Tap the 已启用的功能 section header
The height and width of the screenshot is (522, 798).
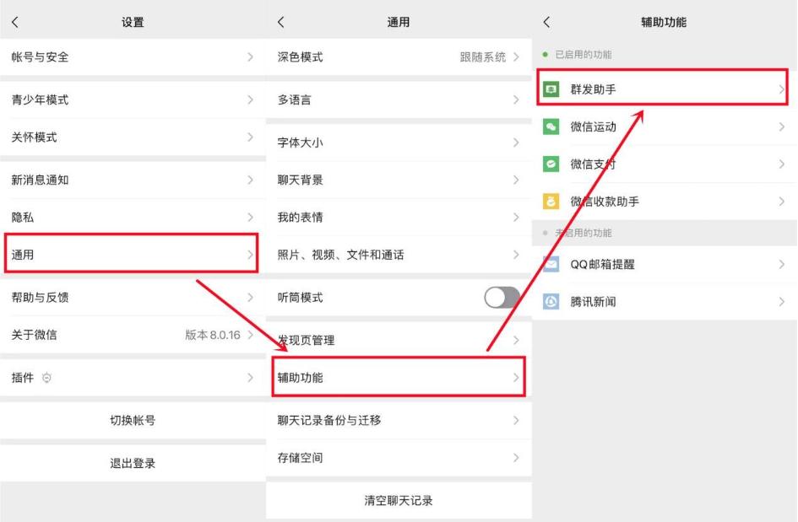(584, 54)
